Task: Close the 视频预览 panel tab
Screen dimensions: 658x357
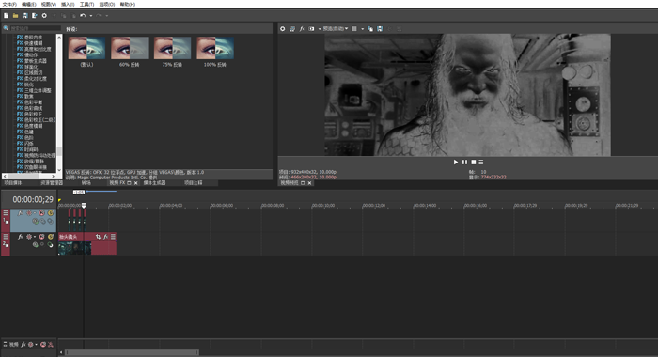Action: coord(309,183)
